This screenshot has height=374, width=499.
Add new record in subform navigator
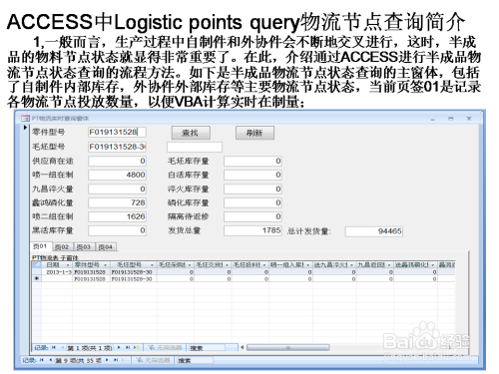pos(136,348)
